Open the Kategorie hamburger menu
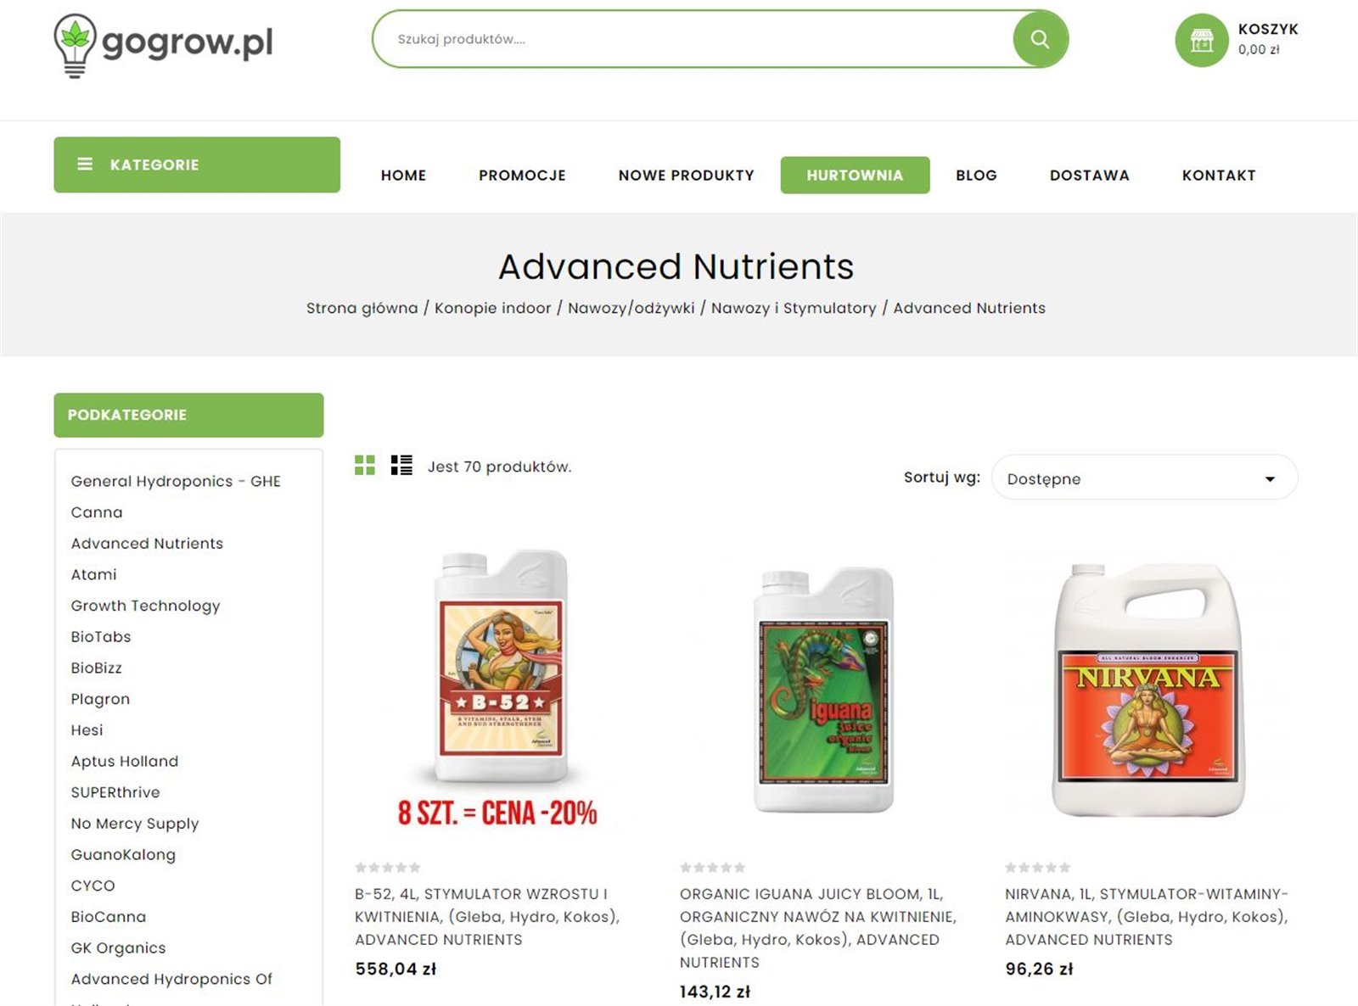 (x=197, y=165)
